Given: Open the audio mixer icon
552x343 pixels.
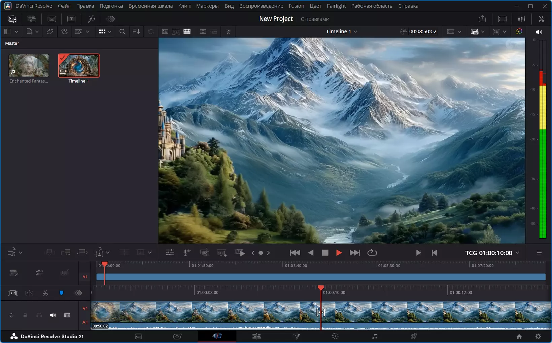Looking at the screenshot, I should 522,19.
